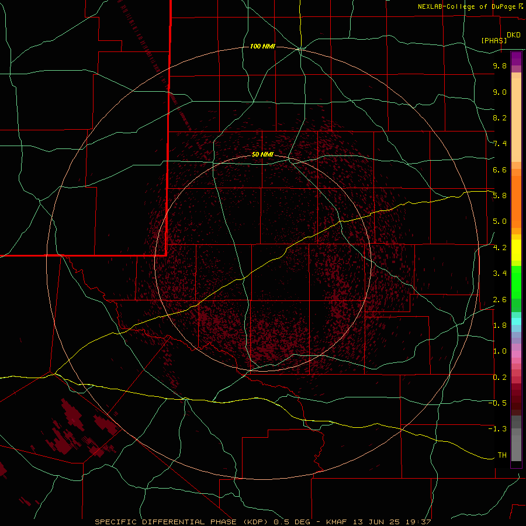
Task: Click the yellow segment of color bar
Action: (x=516, y=250)
